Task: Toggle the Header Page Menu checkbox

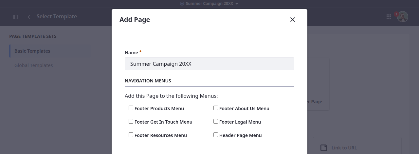Action: tap(216, 135)
